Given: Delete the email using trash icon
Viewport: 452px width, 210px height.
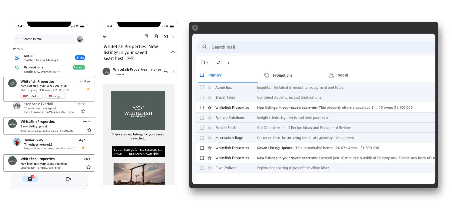Looking at the screenshot, I should [156, 36].
